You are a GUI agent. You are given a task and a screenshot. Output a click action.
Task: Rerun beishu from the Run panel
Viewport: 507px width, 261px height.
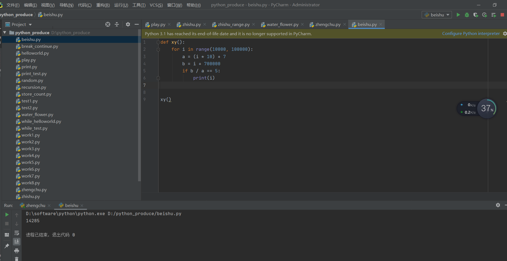click(x=7, y=215)
